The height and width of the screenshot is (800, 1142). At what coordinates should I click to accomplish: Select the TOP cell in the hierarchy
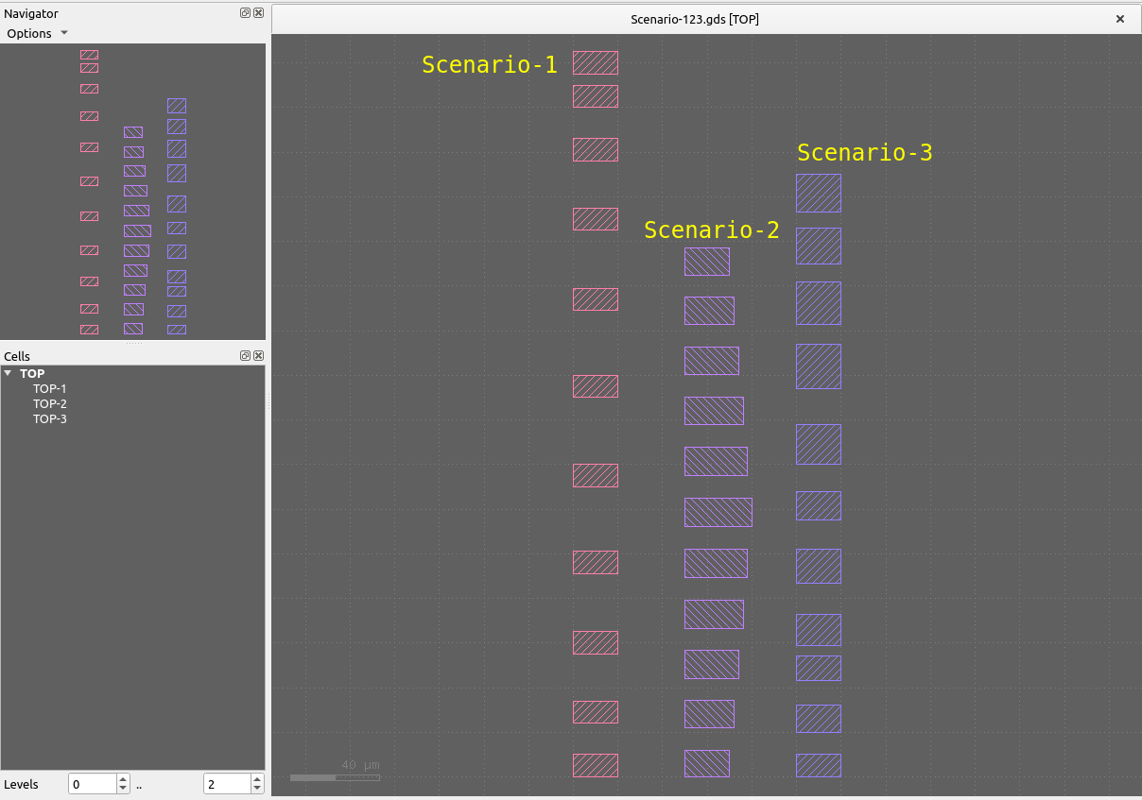point(32,373)
